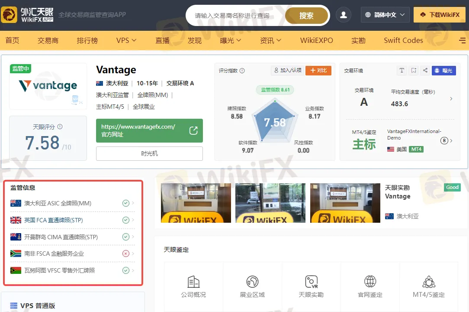Click the green MT4 tag
This screenshot has width=469, height=312.
click(416, 149)
